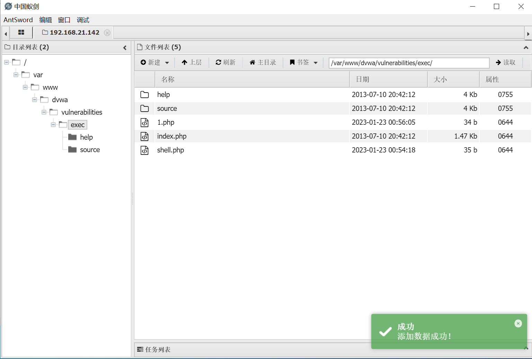The width and height of the screenshot is (532, 359).
Task: Open shell.php via its PHP file icon
Action: click(145, 150)
